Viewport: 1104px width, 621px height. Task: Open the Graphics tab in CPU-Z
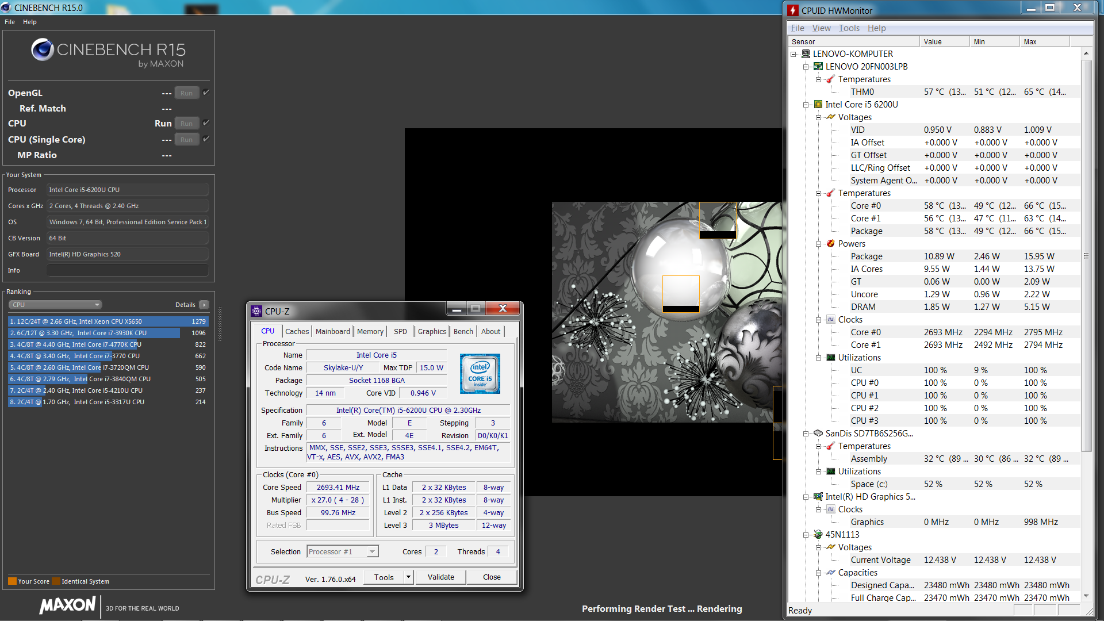432,331
